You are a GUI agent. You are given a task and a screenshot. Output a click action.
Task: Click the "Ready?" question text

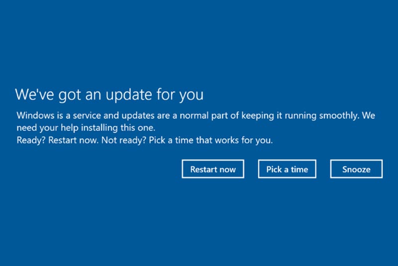pos(31,140)
